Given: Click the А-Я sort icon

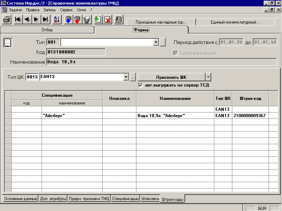Looking at the screenshot, I should [57, 19].
